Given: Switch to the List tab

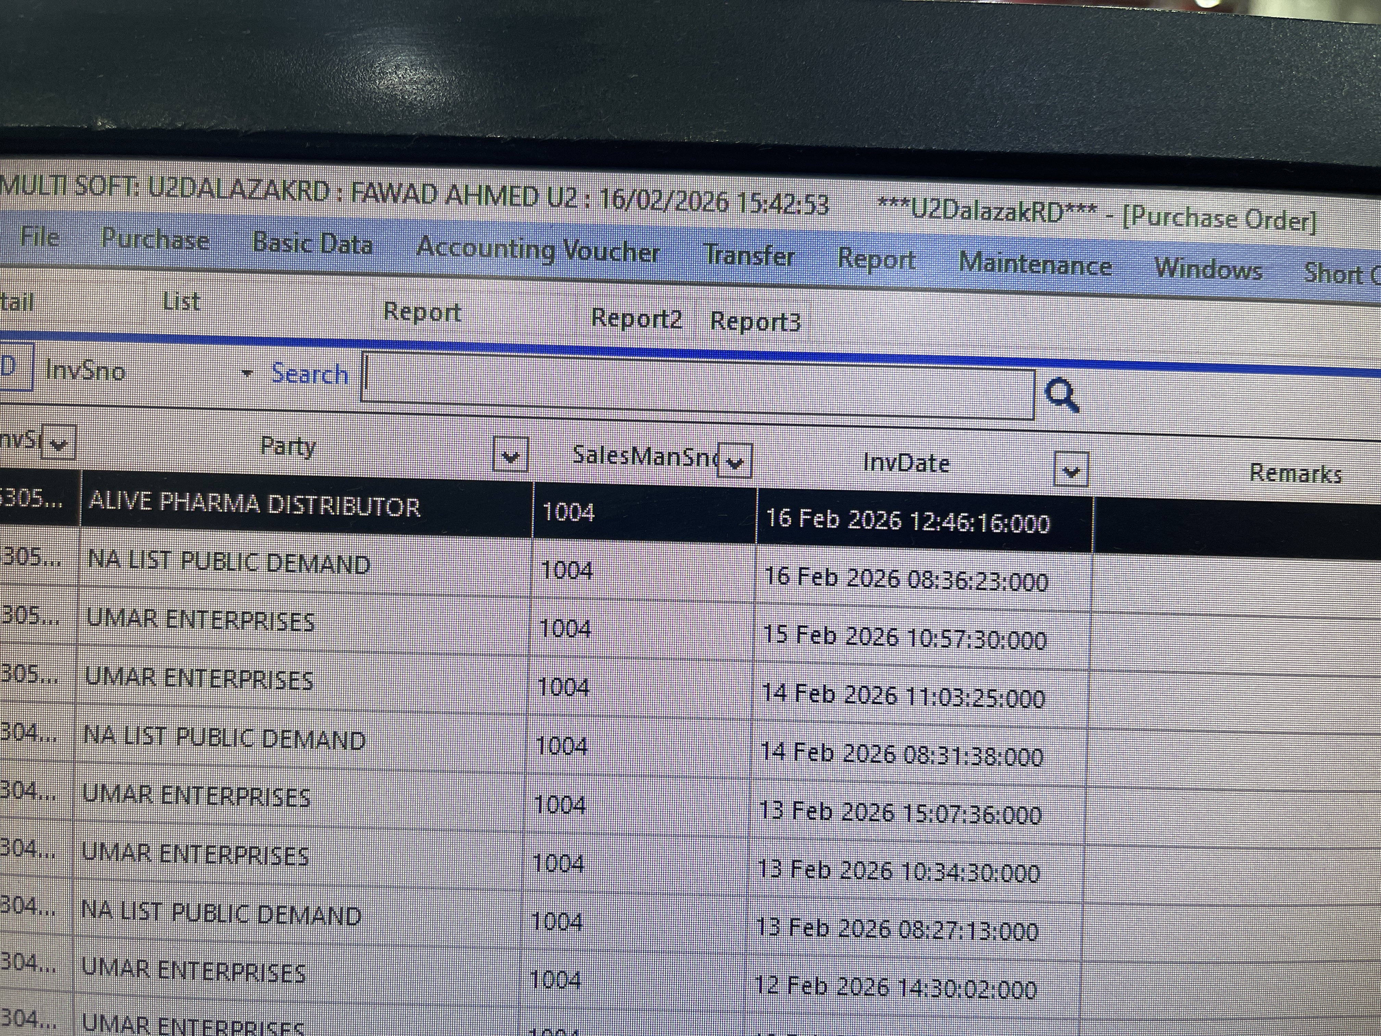Looking at the screenshot, I should pyautogui.click(x=181, y=302).
